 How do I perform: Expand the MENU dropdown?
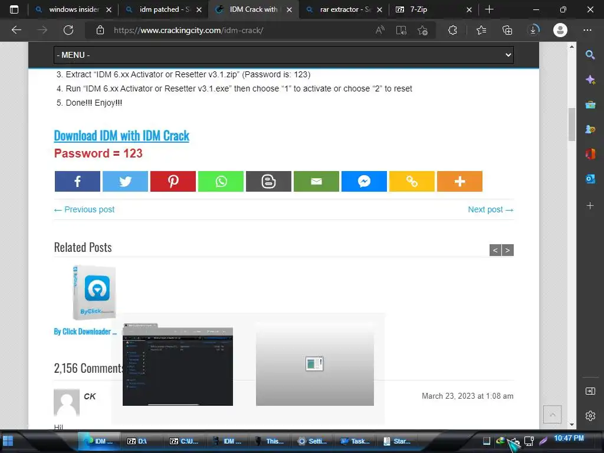pyautogui.click(x=284, y=55)
